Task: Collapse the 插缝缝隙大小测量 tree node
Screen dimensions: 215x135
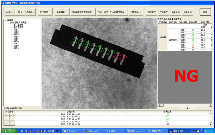Action: [x=9, y=23]
